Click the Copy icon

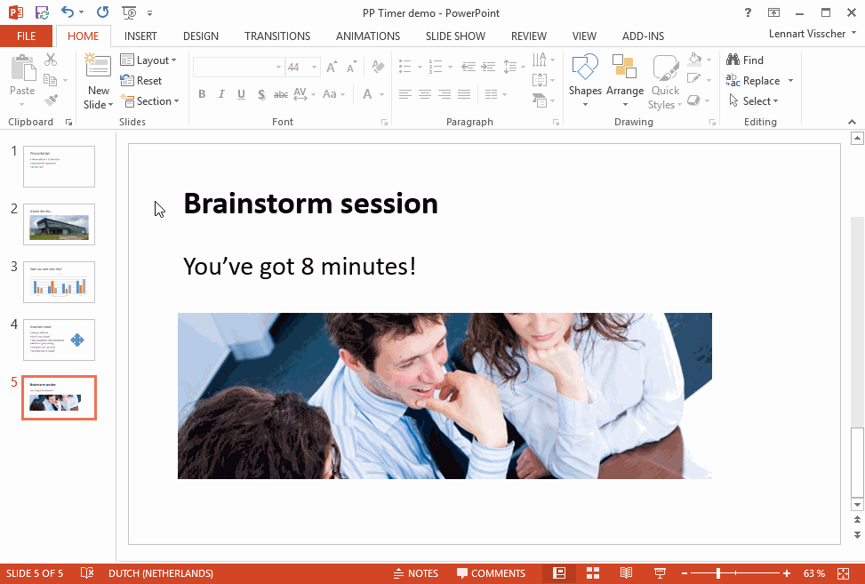50,80
